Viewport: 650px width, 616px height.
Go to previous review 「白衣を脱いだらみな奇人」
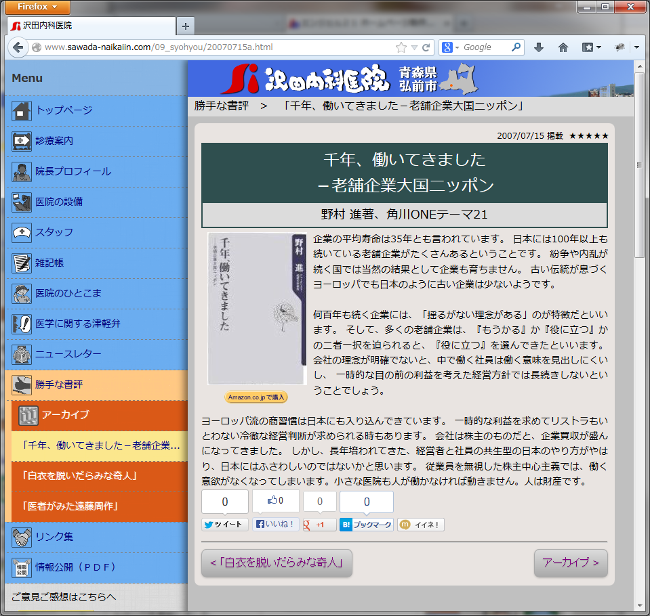pos(277,563)
